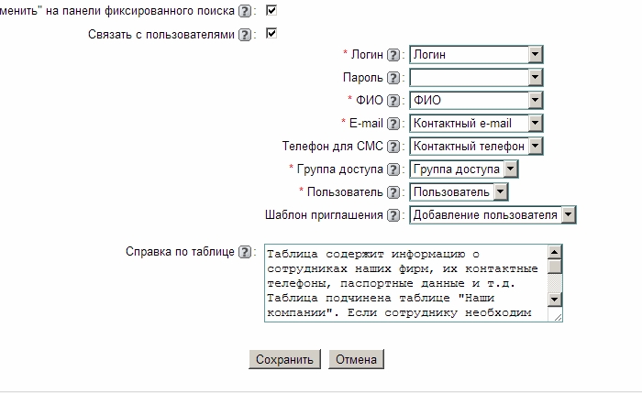Screen dimensions: 642x393
Task: Click help icon beside E-mail label
Action: [393, 124]
